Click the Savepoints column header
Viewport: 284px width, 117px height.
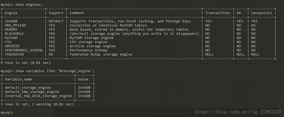coord(262,13)
